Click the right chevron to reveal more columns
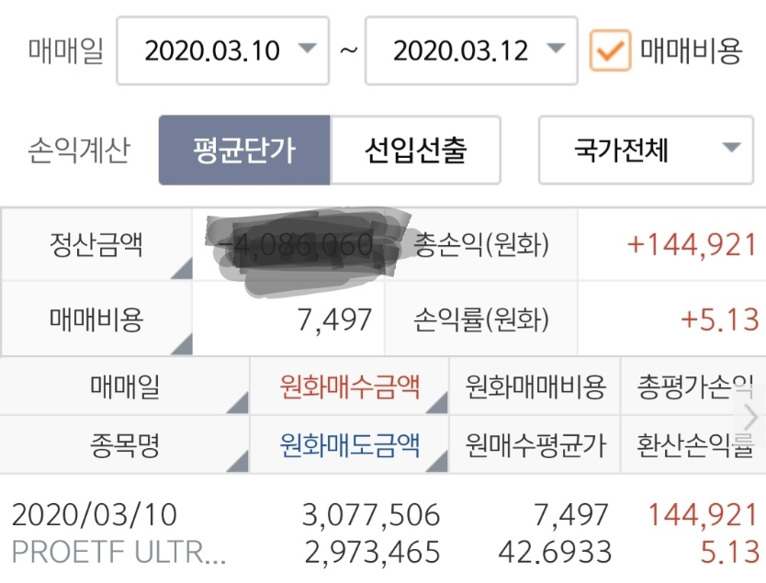 pyautogui.click(x=751, y=418)
